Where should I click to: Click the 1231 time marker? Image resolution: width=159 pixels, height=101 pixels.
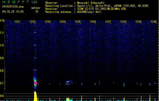pos(17,22)
